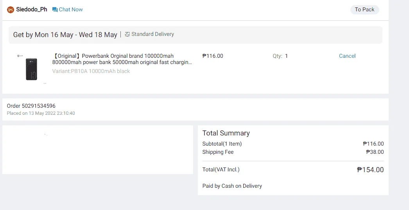Cancel the powerbank order item
The width and height of the screenshot is (409, 210).
[347, 56]
